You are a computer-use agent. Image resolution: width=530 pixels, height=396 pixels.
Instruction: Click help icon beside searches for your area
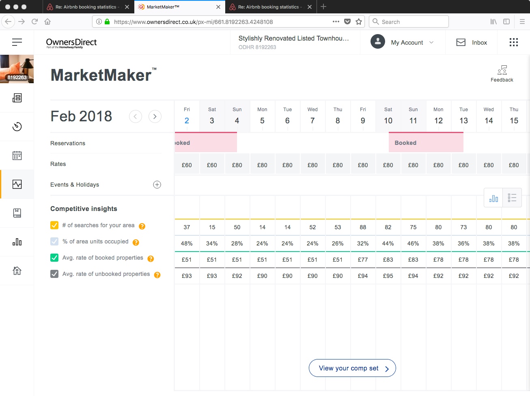[142, 226]
